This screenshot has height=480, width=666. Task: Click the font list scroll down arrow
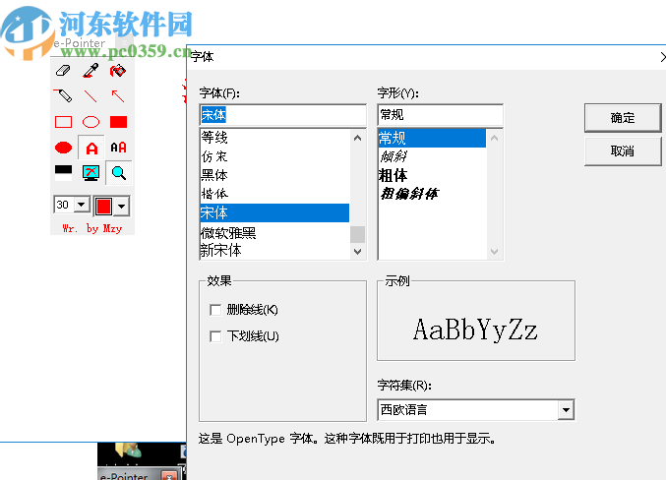coord(358,252)
